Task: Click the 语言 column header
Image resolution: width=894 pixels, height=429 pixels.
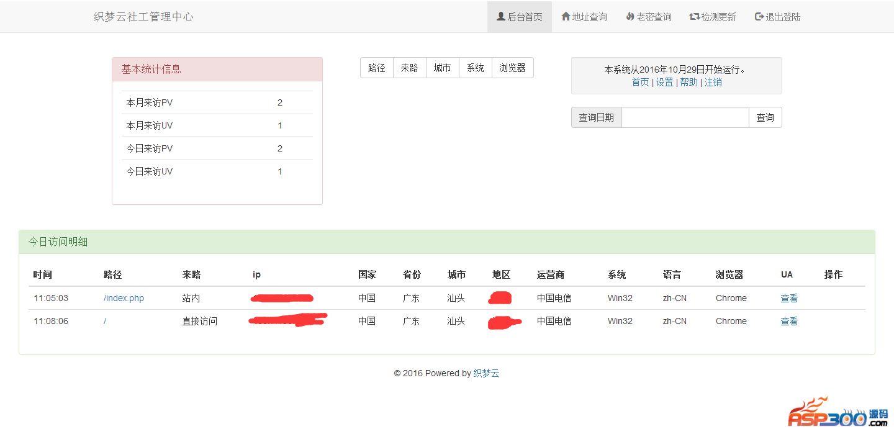Action: (672, 274)
